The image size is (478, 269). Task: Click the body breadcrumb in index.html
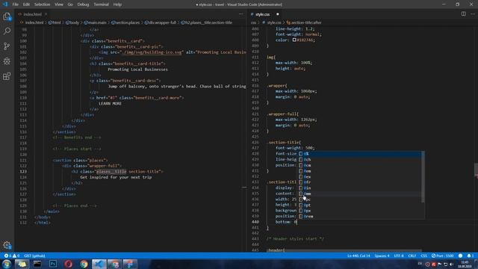[x=72, y=22]
